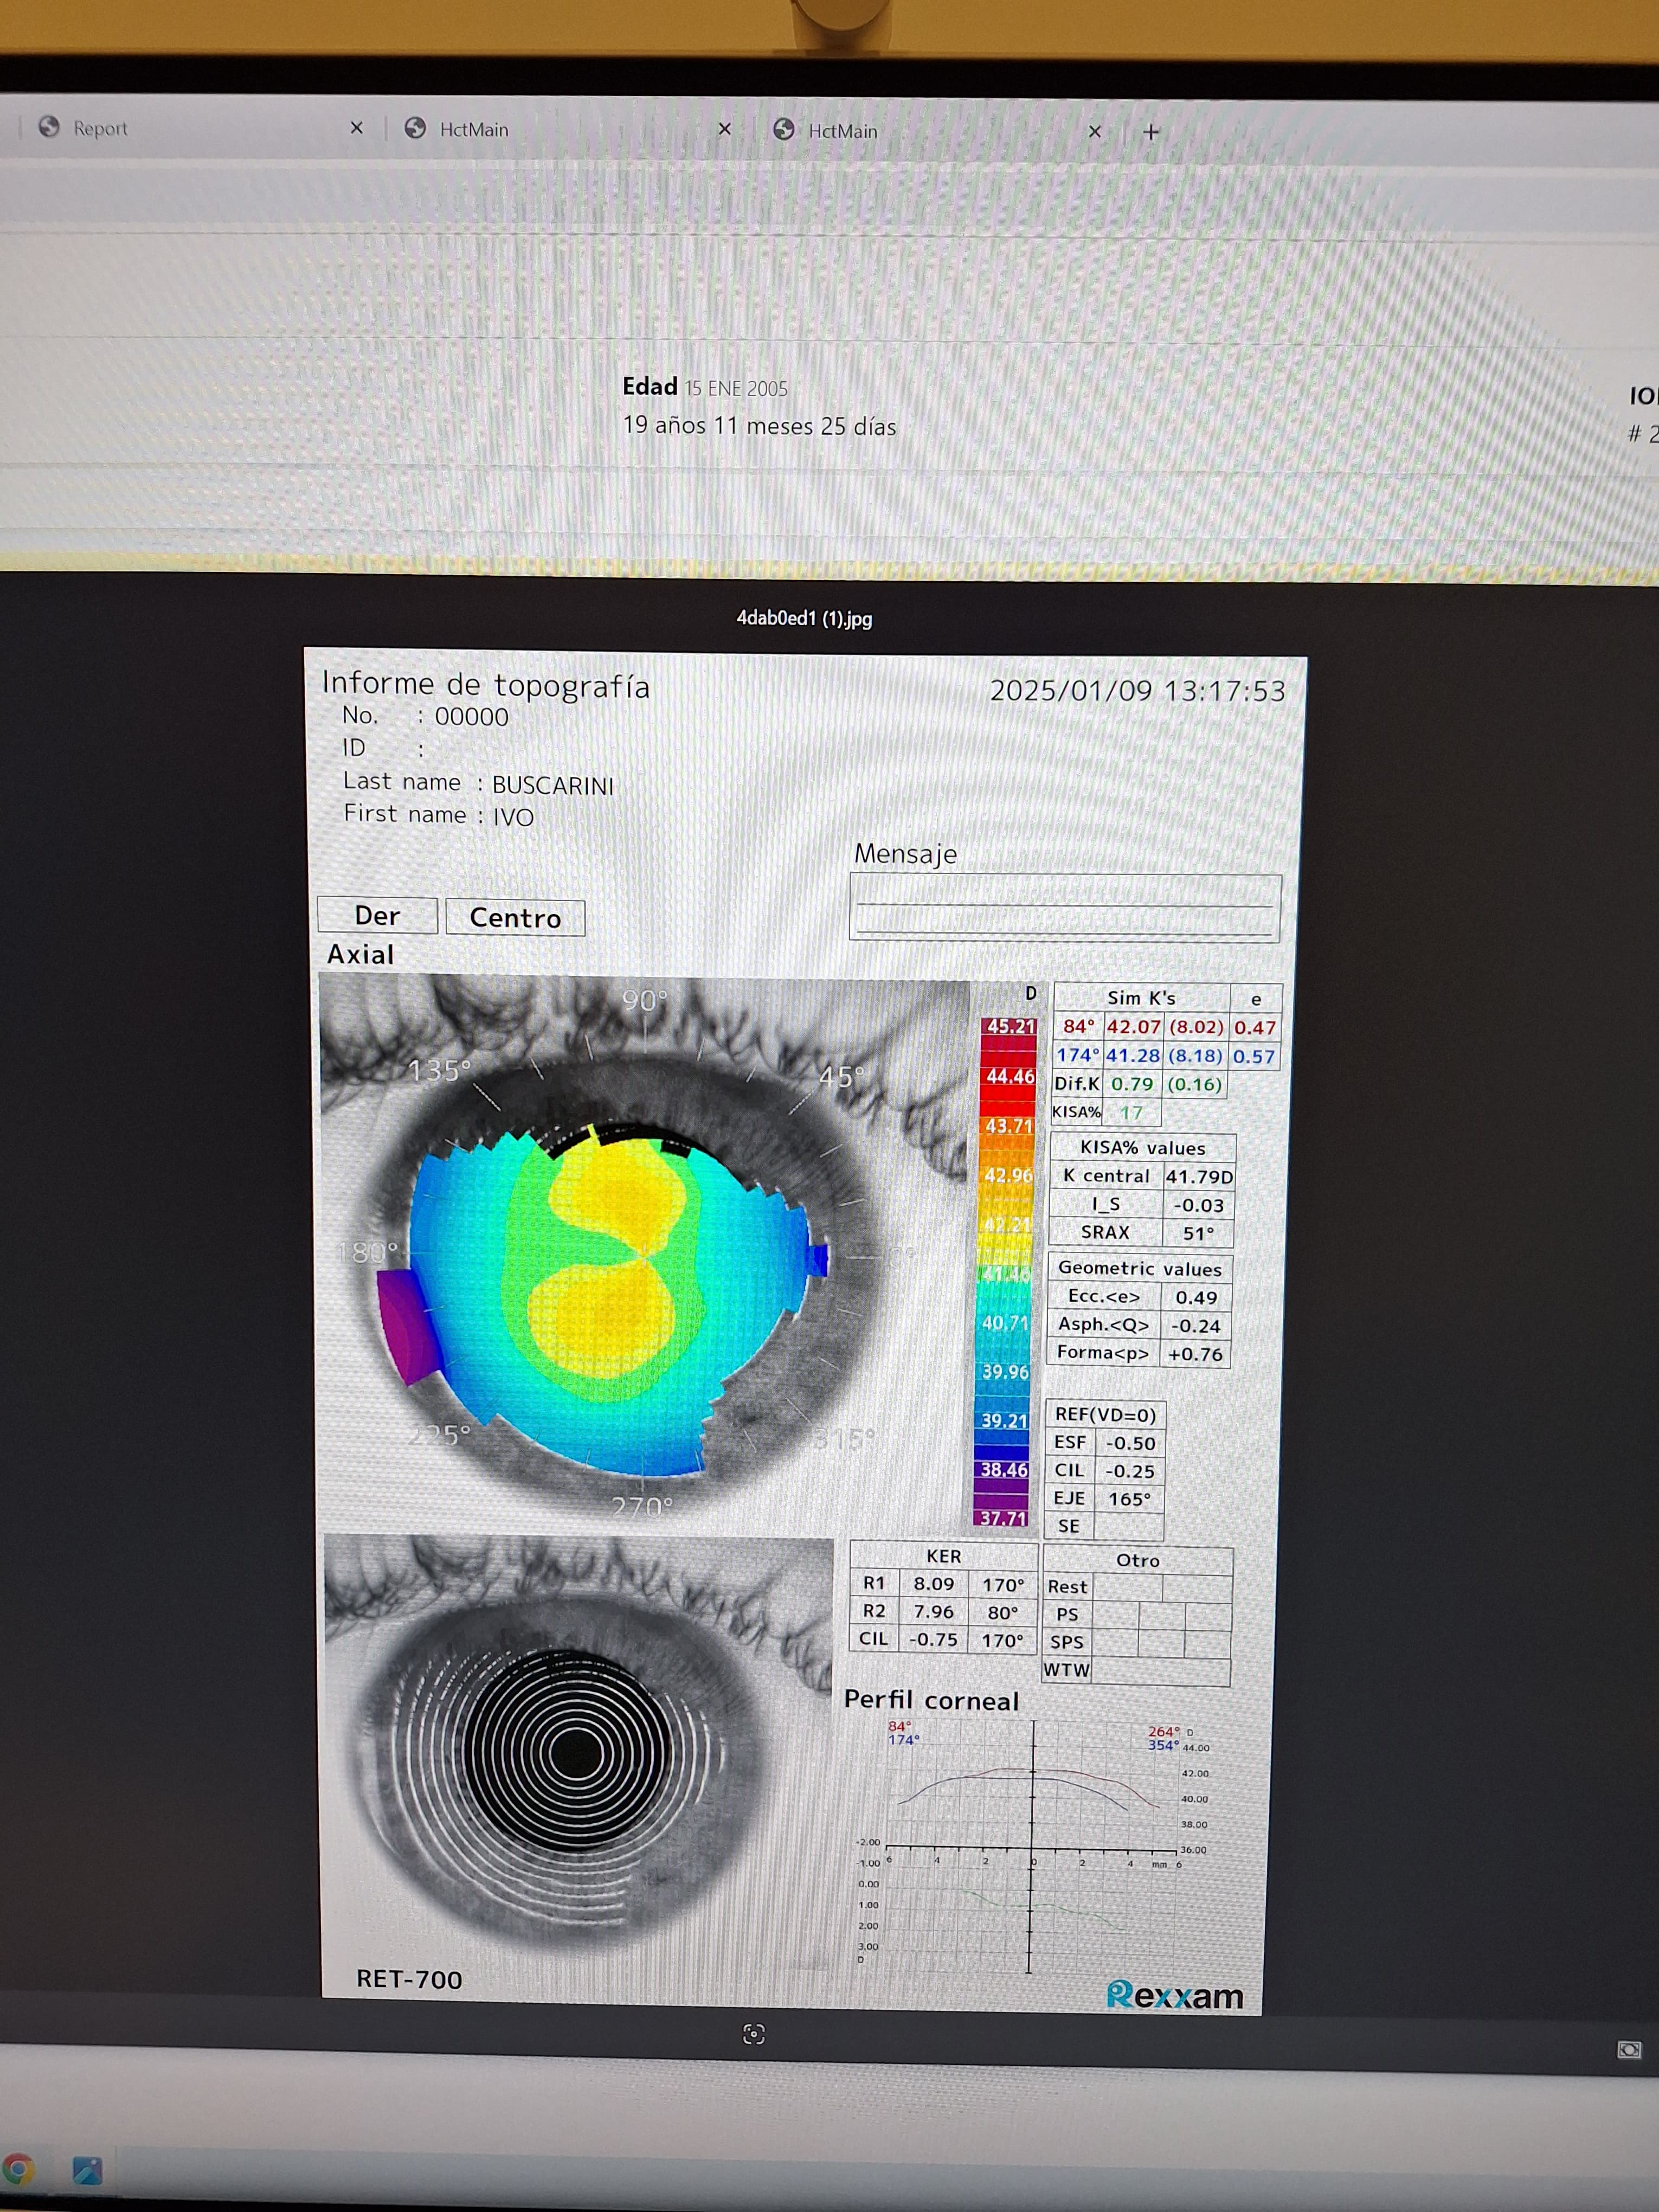Click the Mensaje text box

tap(1064, 907)
